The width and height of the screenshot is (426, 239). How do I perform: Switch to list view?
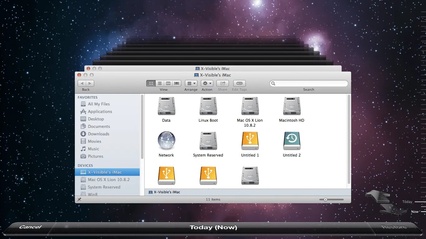(160, 83)
